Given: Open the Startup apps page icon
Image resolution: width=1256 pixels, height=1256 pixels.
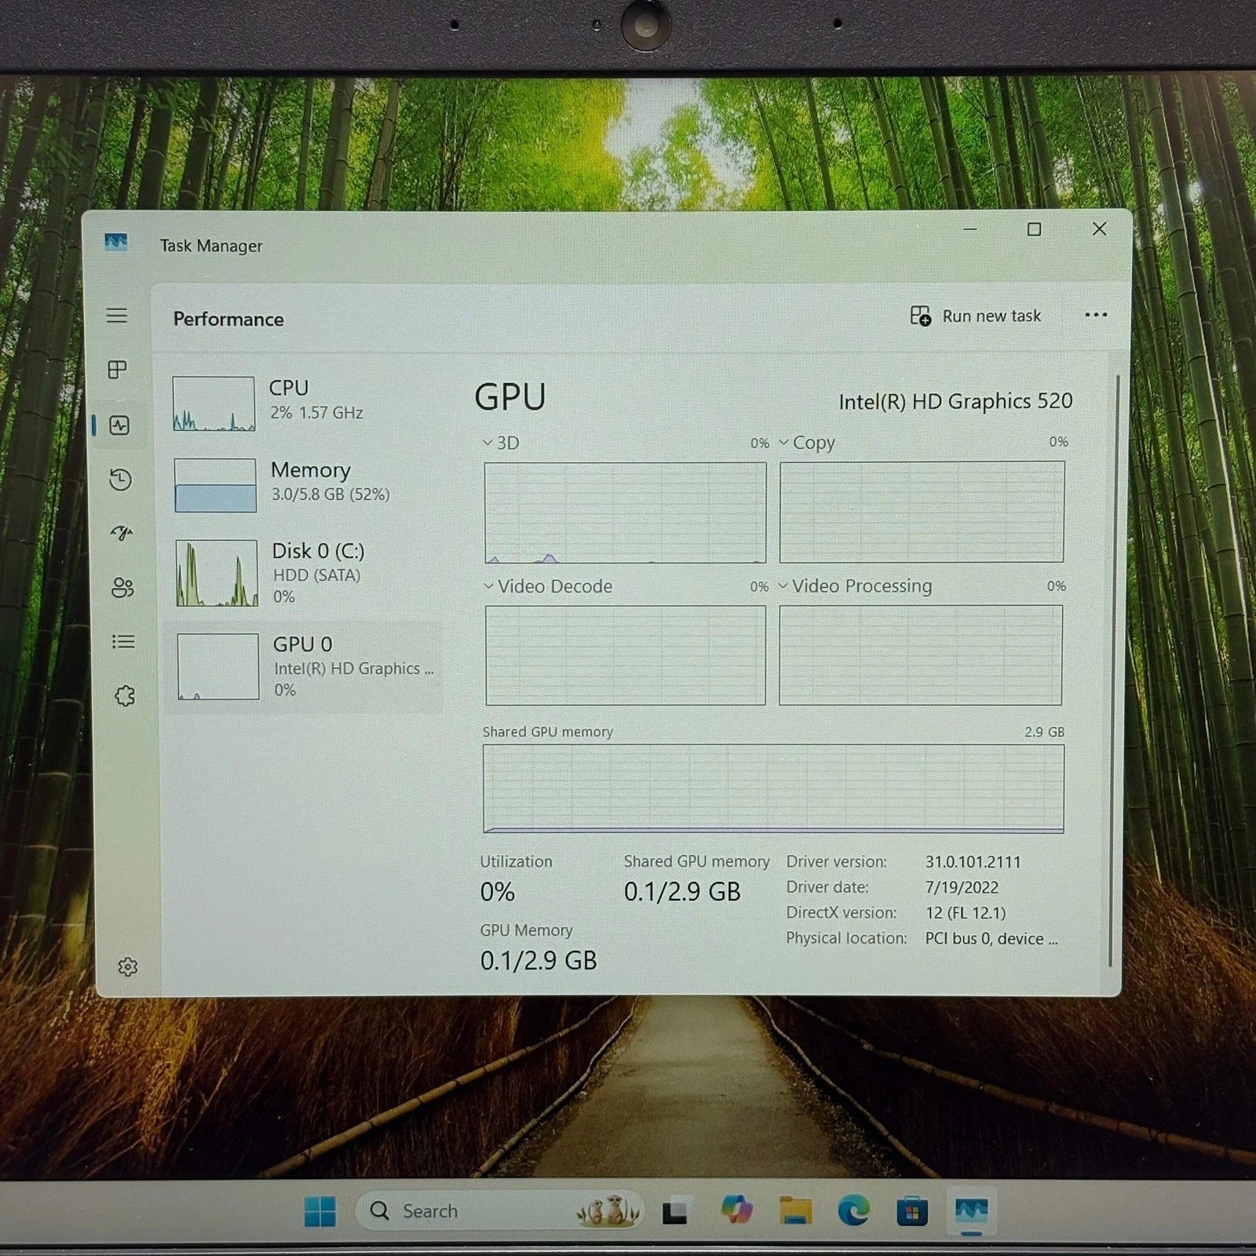Looking at the screenshot, I should [x=121, y=534].
